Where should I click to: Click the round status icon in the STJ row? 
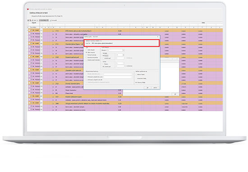32,43
